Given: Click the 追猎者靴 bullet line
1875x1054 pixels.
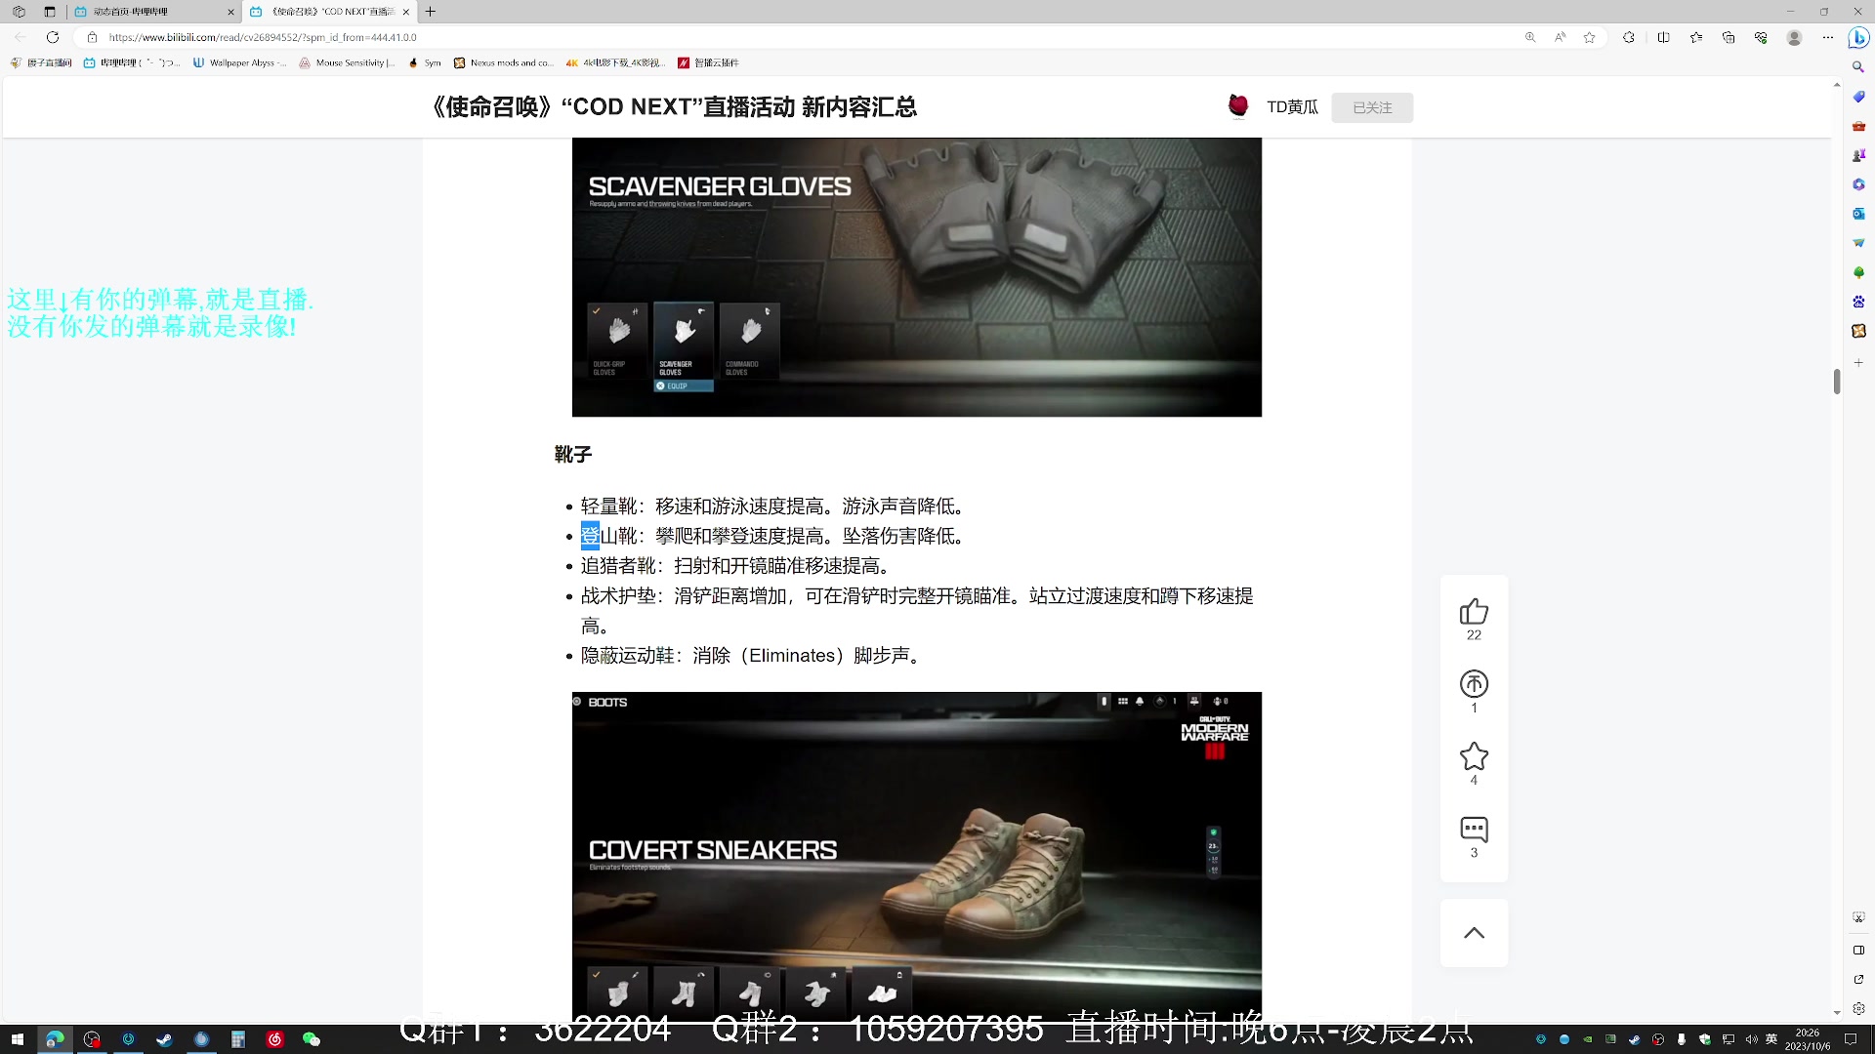Looking at the screenshot, I should [737, 566].
